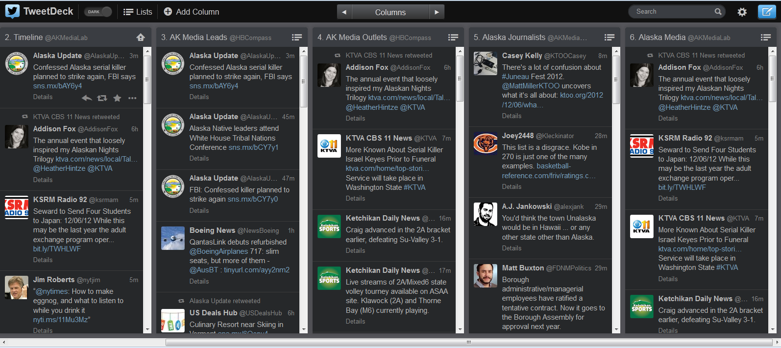Click A.J. Jankowski profile picture
Image resolution: width=781 pixels, height=348 pixels.
coord(485,214)
